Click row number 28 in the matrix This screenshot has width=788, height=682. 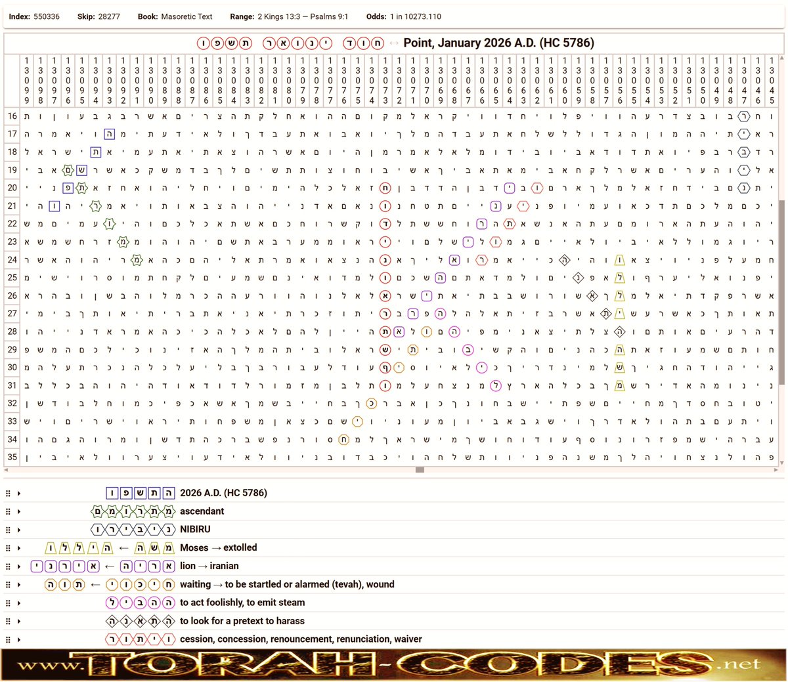tap(12, 331)
